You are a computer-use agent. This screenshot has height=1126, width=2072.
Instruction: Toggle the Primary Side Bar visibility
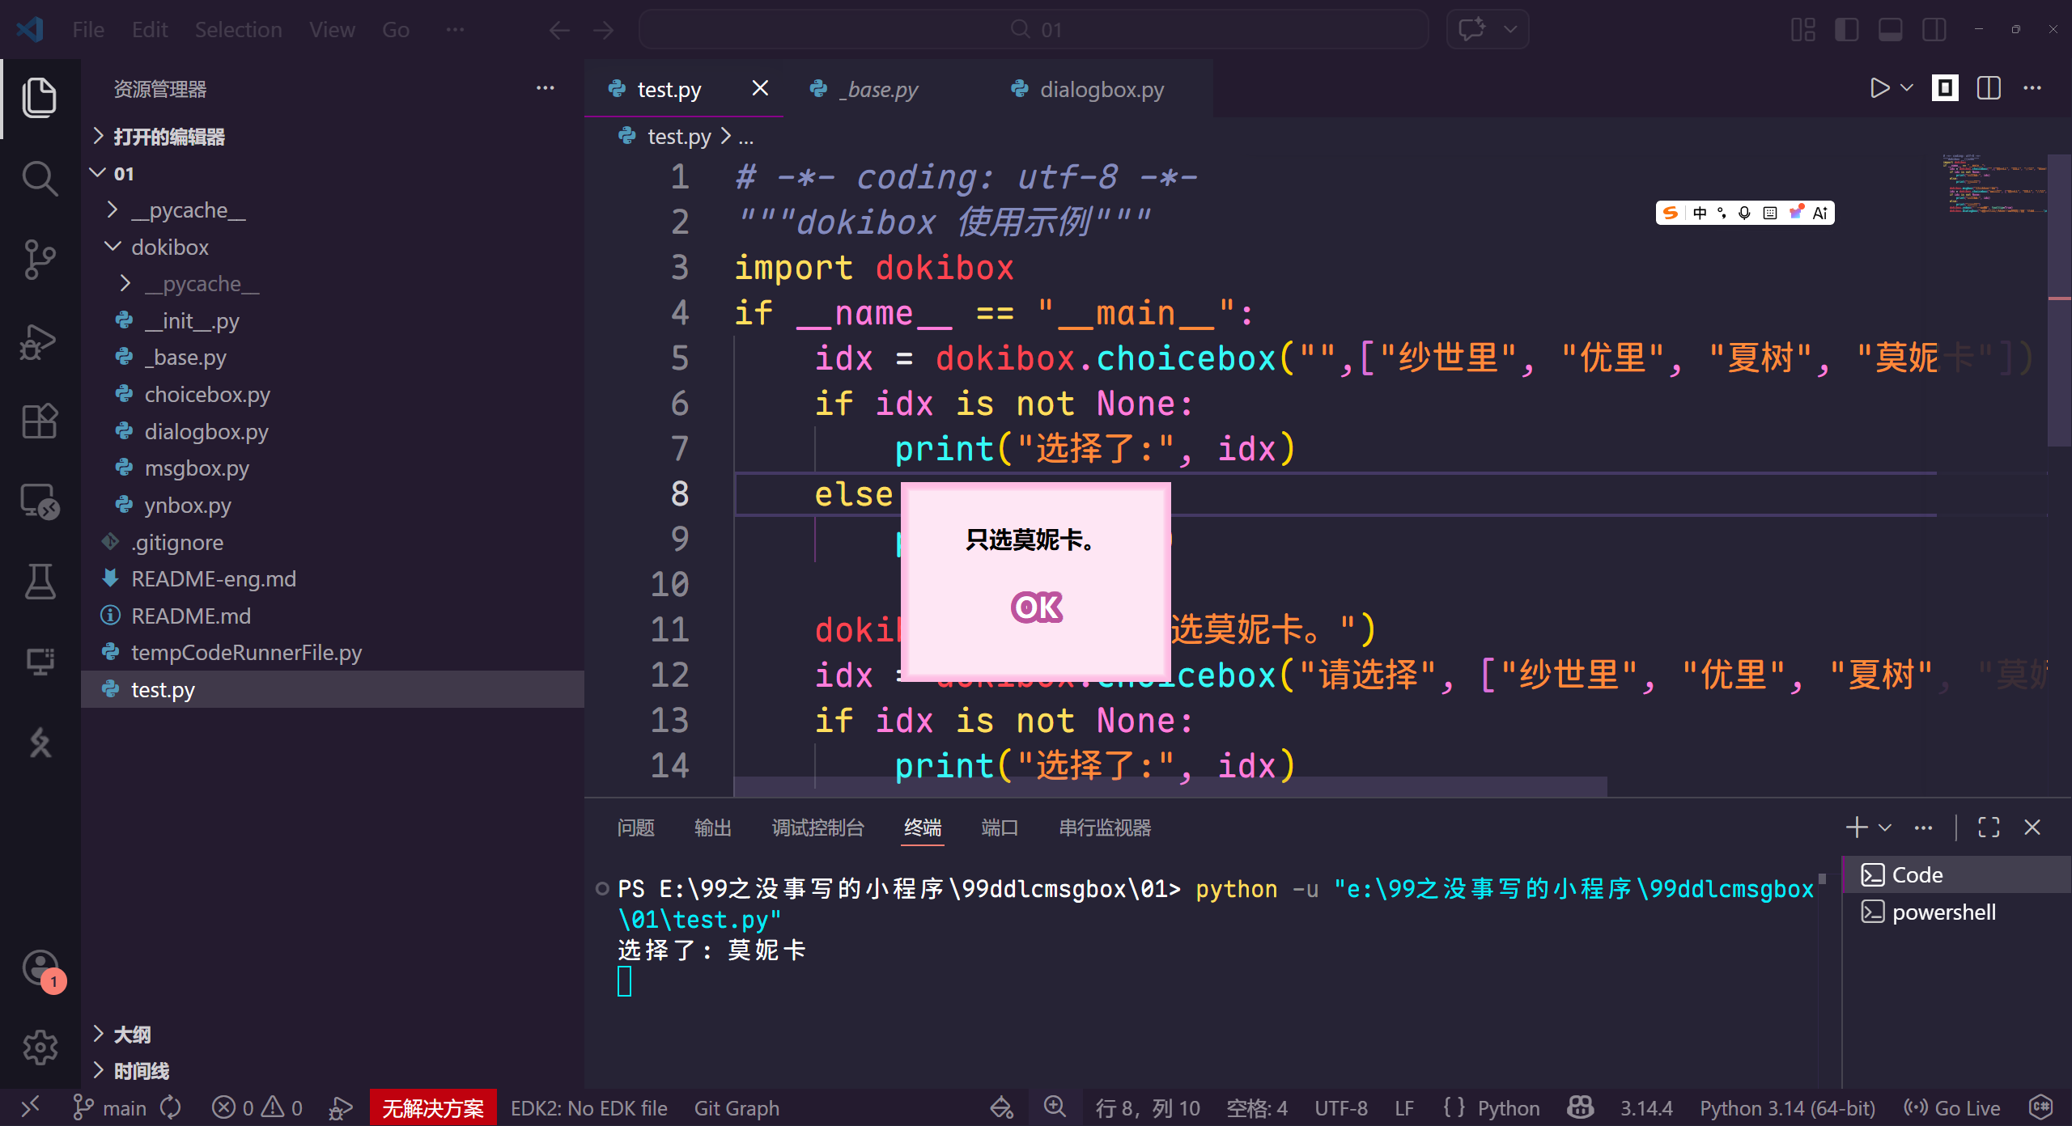point(1846,30)
